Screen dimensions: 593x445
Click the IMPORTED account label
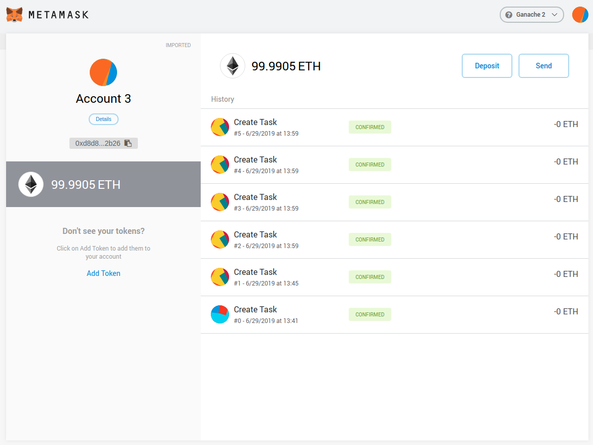(x=178, y=45)
